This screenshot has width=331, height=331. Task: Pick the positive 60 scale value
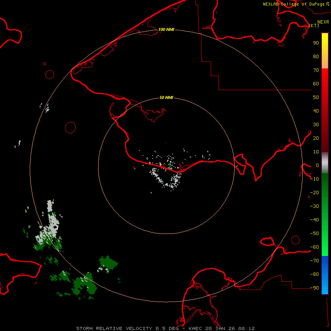316,83
